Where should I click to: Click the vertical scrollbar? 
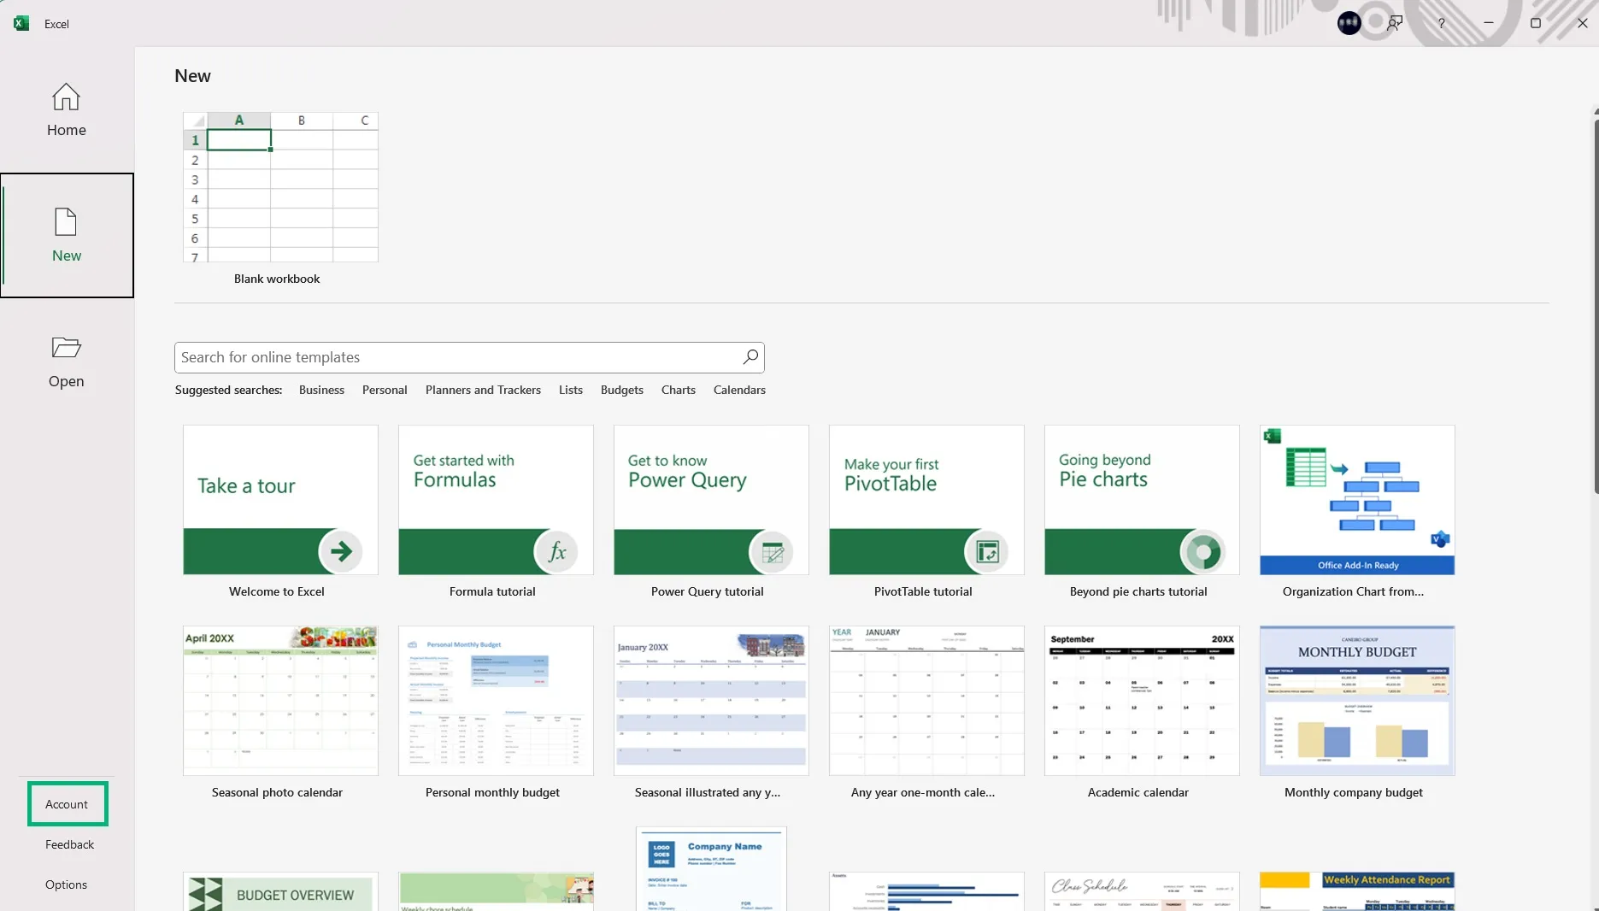point(1595,308)
